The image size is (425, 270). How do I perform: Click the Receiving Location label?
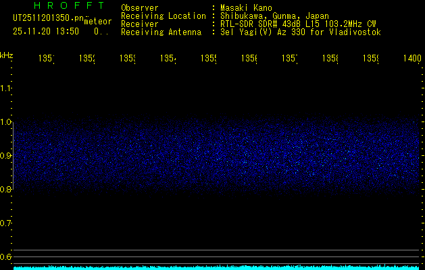click(163, 16)
